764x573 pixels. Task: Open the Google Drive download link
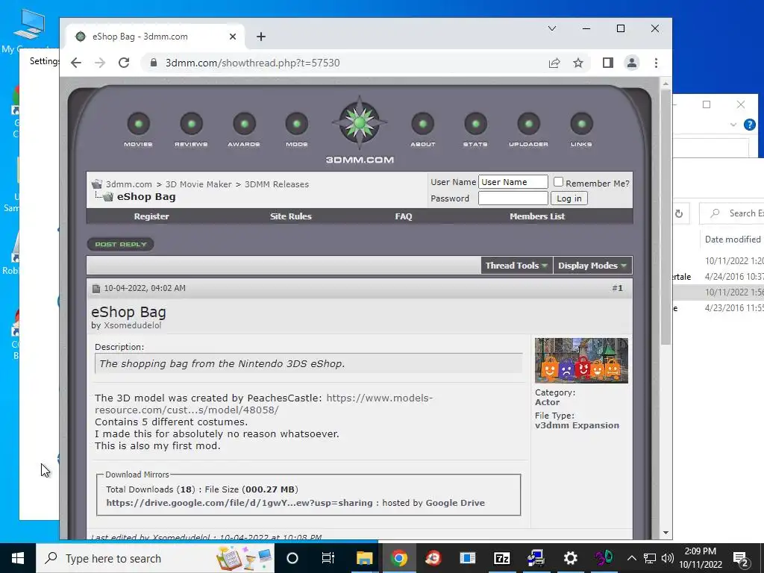pos(239,503)
